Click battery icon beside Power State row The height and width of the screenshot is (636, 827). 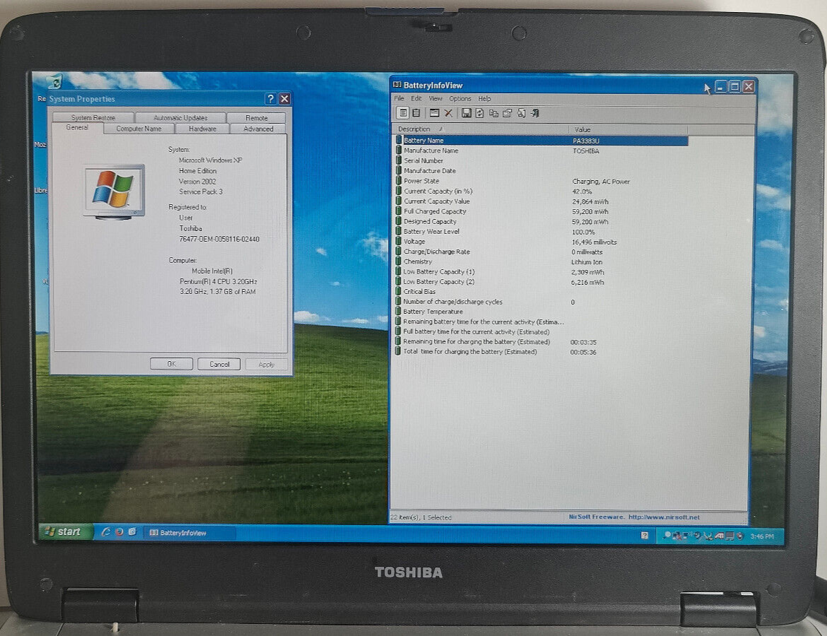click(x=398, y=180)
